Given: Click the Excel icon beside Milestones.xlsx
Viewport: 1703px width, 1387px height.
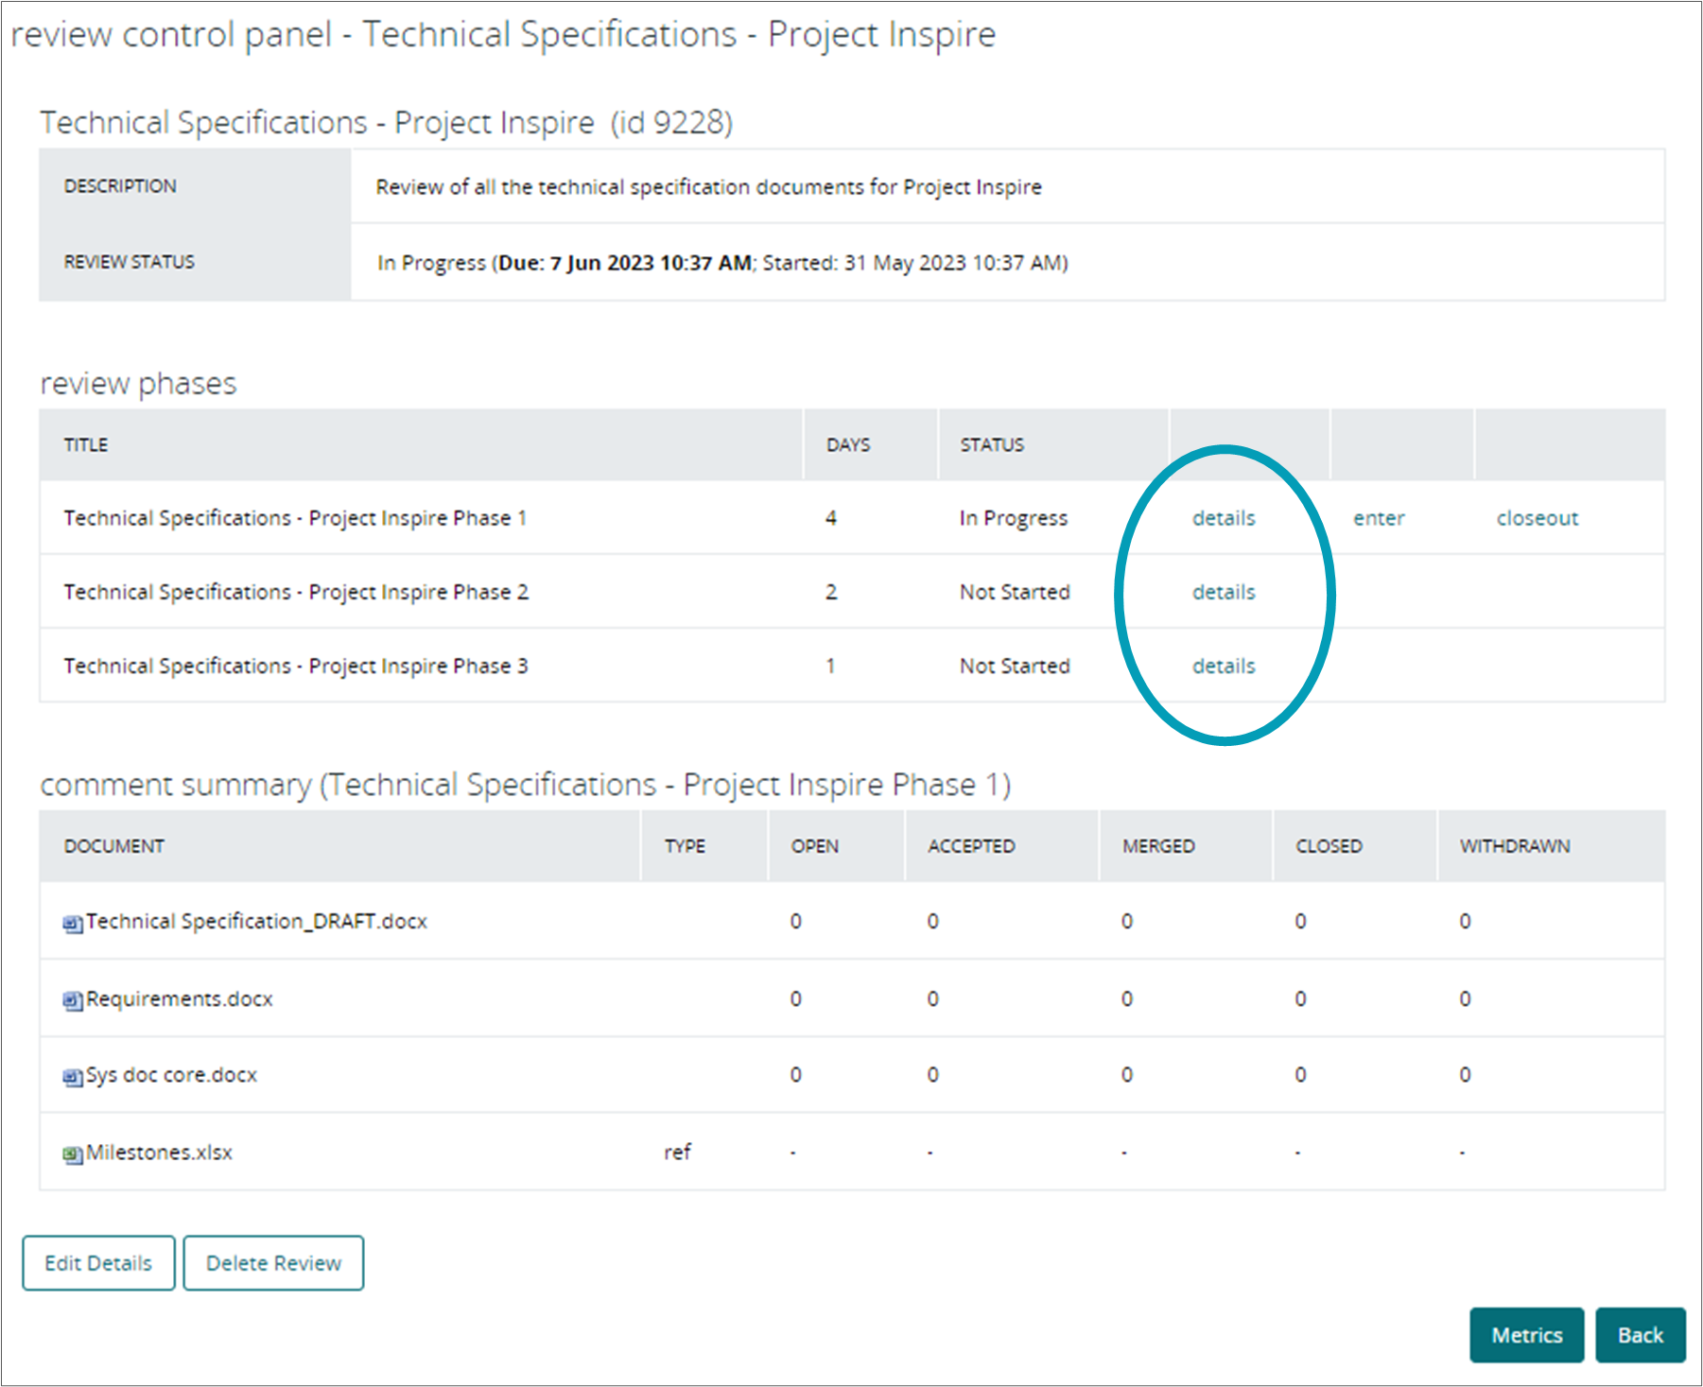Looking at the screenshot, I should tap(73, 1154).
